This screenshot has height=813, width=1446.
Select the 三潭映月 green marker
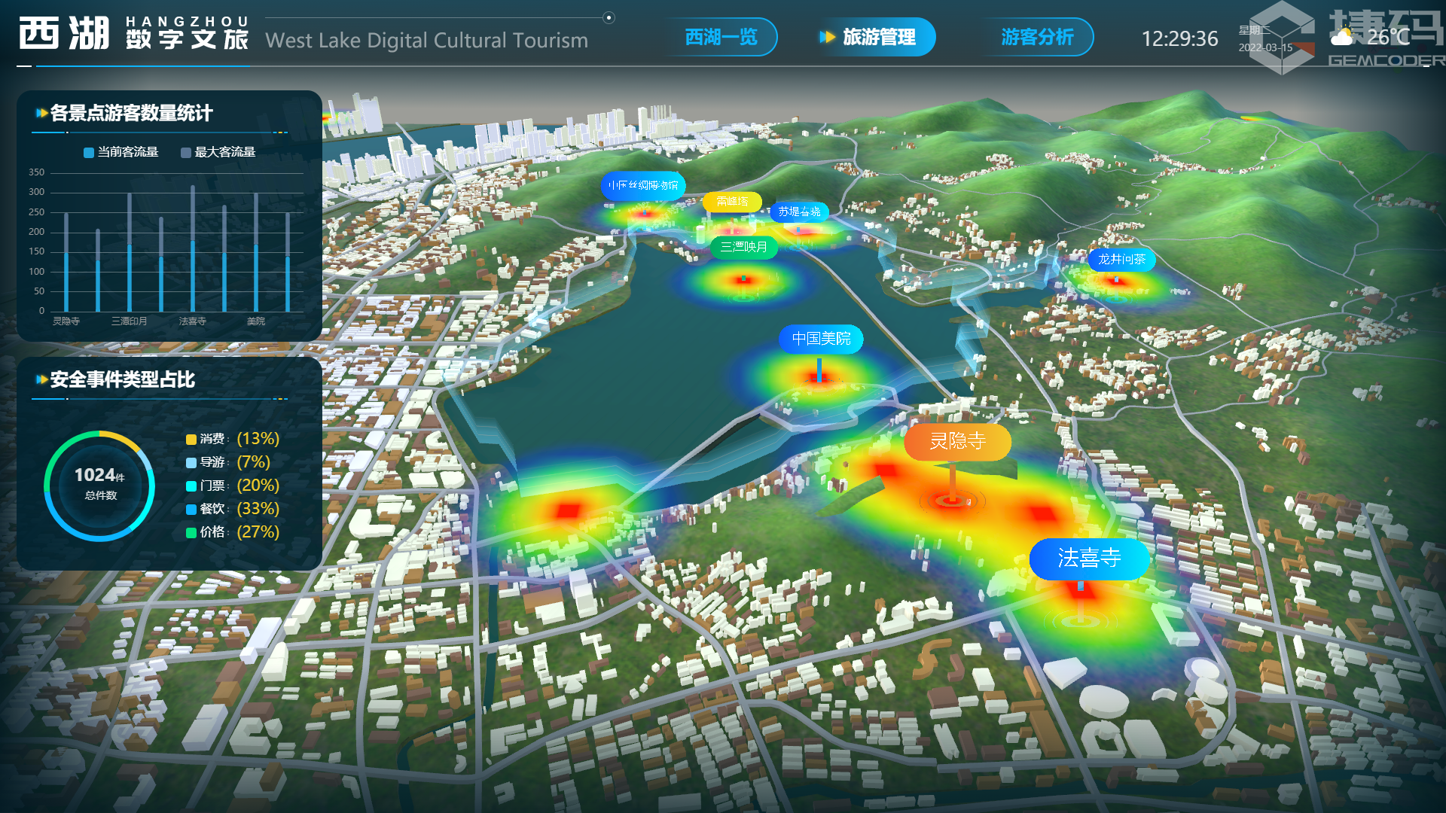tap(743, 247)
